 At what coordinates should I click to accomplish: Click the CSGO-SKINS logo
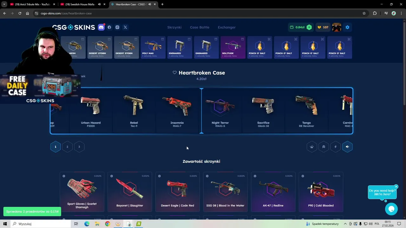[74, 27]
